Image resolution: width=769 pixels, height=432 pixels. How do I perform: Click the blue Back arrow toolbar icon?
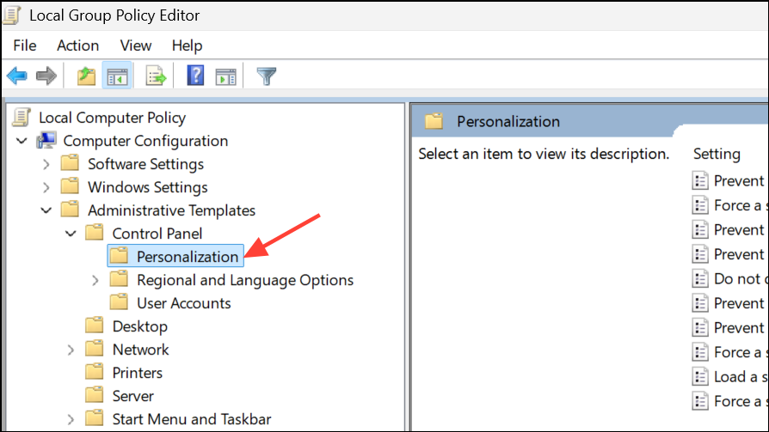pos(17,76)
